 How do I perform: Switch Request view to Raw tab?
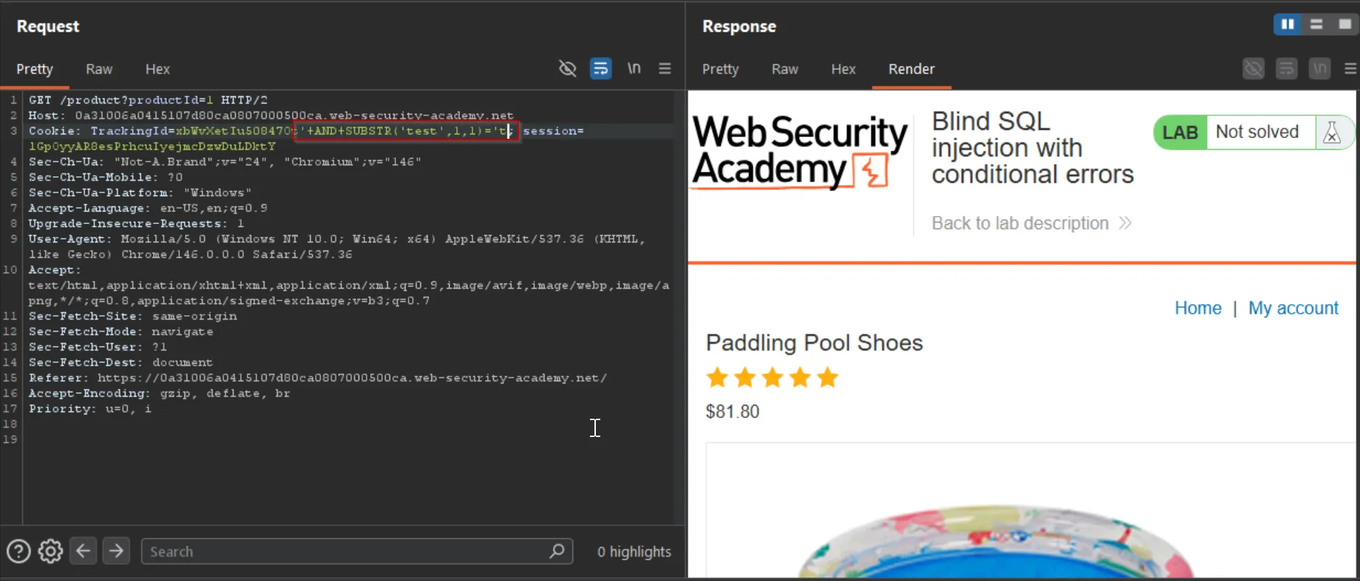(99, 69)
